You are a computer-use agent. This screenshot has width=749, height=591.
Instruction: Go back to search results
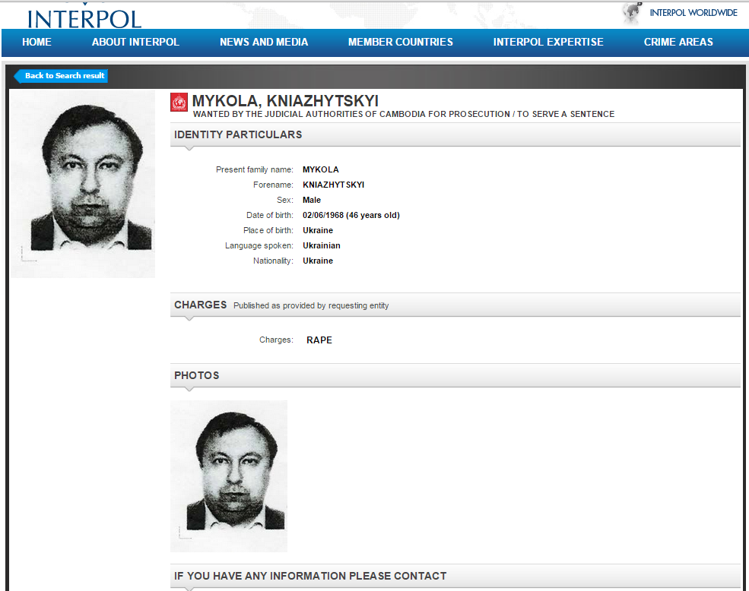coord(62,76)
